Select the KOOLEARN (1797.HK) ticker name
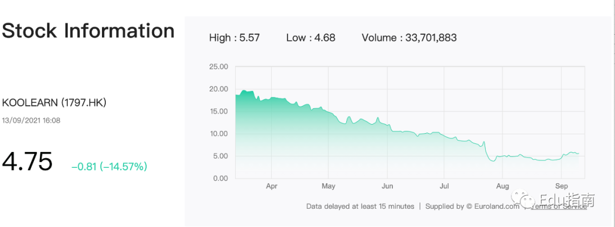 pos(54,103)
